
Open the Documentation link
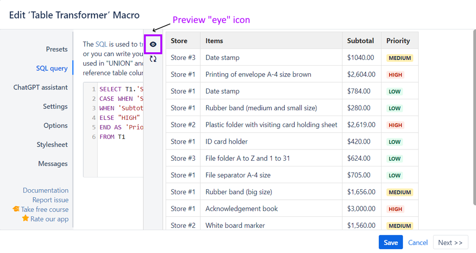click(46, 190)
